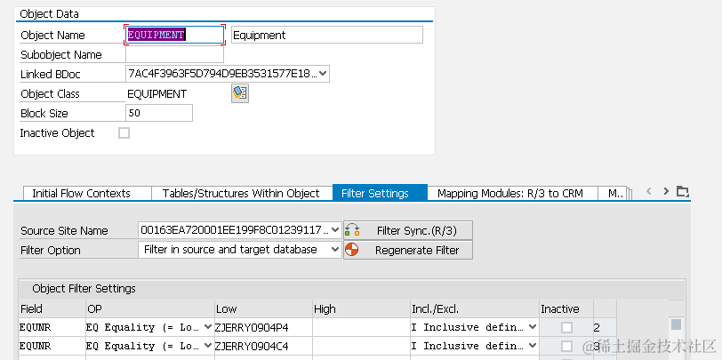Screen dimensions: 722x360
Task: Click the Low column header
Action: 263,308
